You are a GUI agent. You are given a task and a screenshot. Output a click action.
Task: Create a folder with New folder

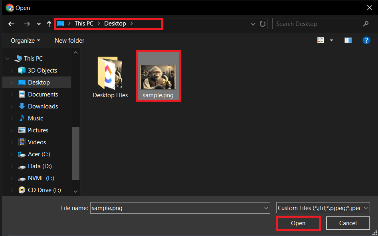coord(69,40)
